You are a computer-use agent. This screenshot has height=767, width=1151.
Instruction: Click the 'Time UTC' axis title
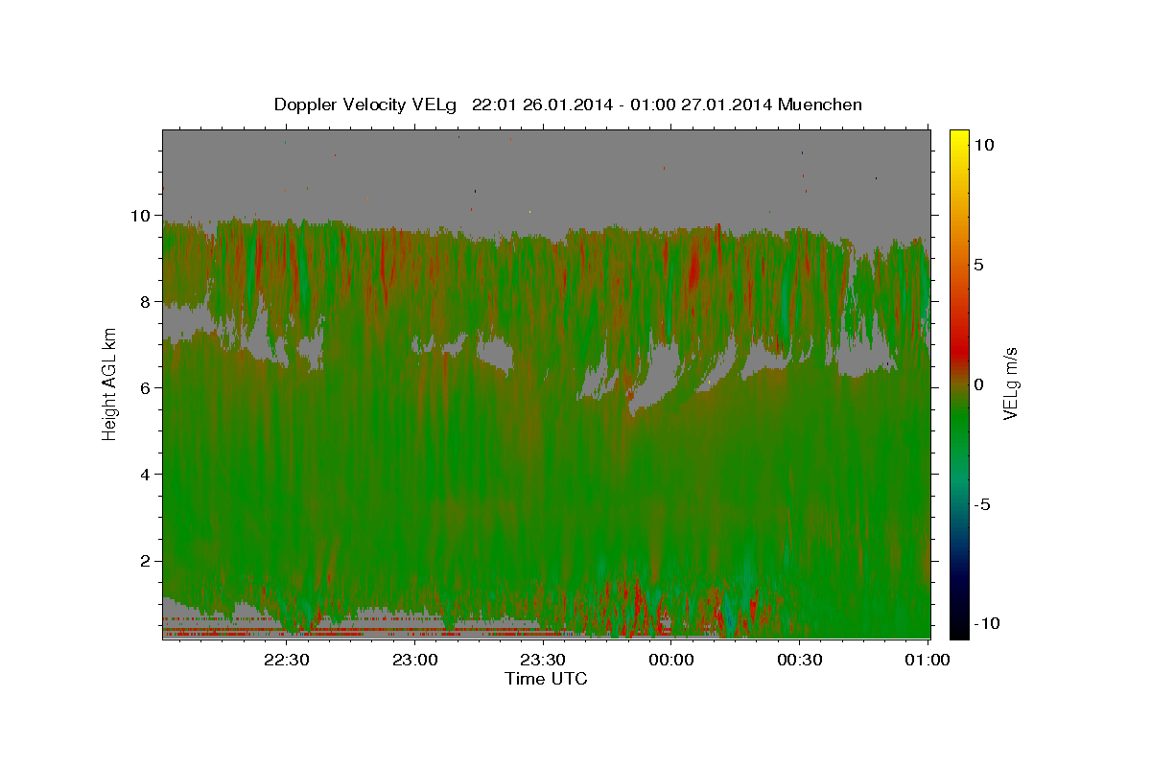click(x=546, y=680)
